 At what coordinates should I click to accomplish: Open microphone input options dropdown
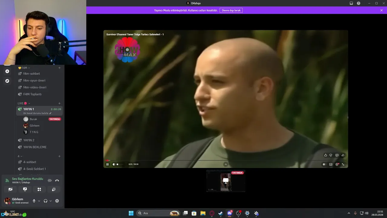point(39,201)
